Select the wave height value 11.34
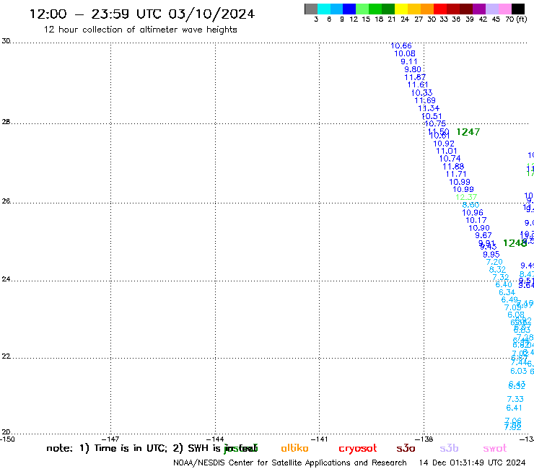Image resolution: width=534 pixels, height=469 pixels. [x=429, y=108]
